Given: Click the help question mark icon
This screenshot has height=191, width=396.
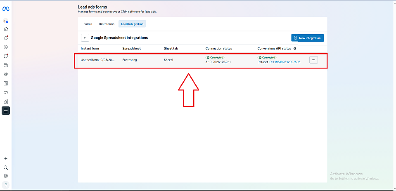Looking at the screenshot, I should [x=6, y=185].
